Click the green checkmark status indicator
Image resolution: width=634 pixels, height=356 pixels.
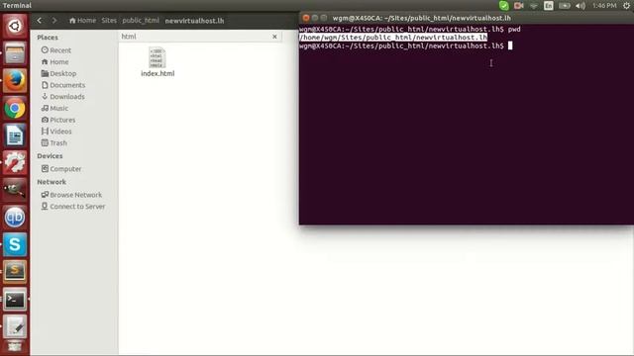pyautogui.click(x=504, y=6)
